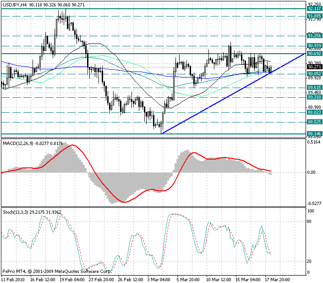
Task: Click the 17 Mar 20:00 time label
Action: click(278, 280)
